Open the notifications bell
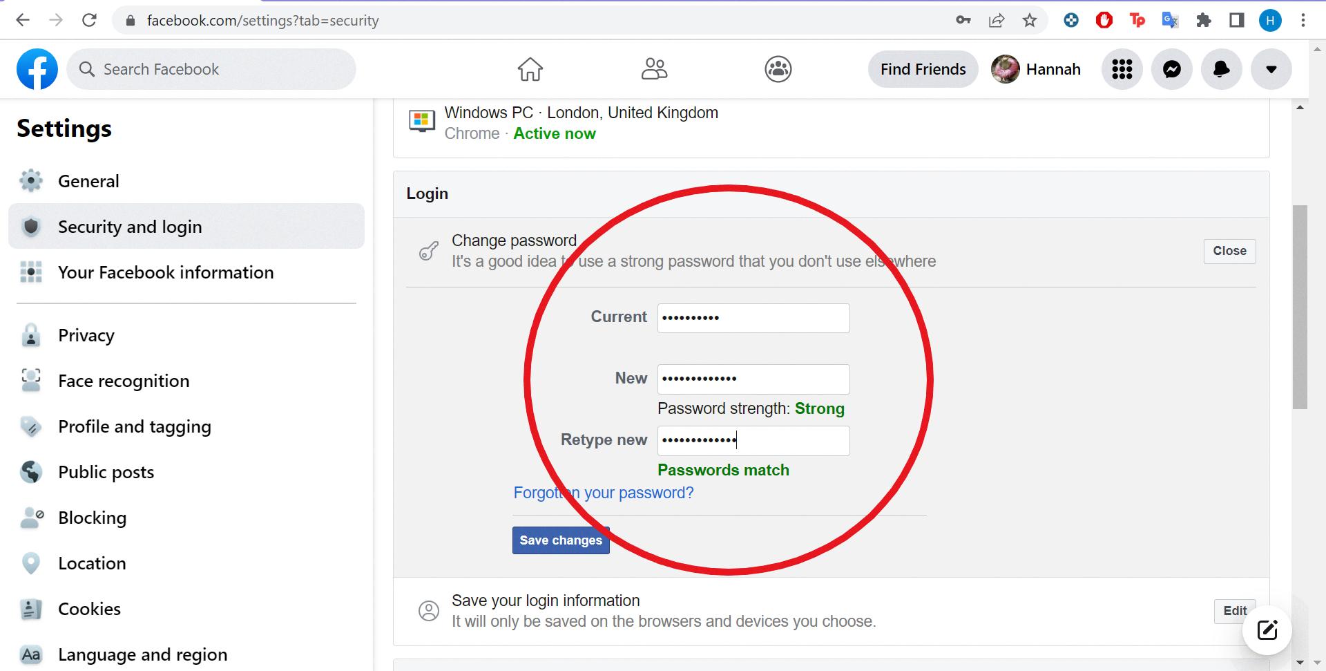Screen dimensions: 1326x671 [x=1221, y=69]
